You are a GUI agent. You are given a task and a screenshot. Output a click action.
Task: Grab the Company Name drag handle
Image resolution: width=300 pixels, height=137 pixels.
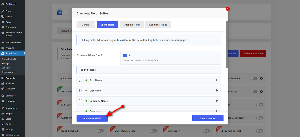click(x=80, y=101)
